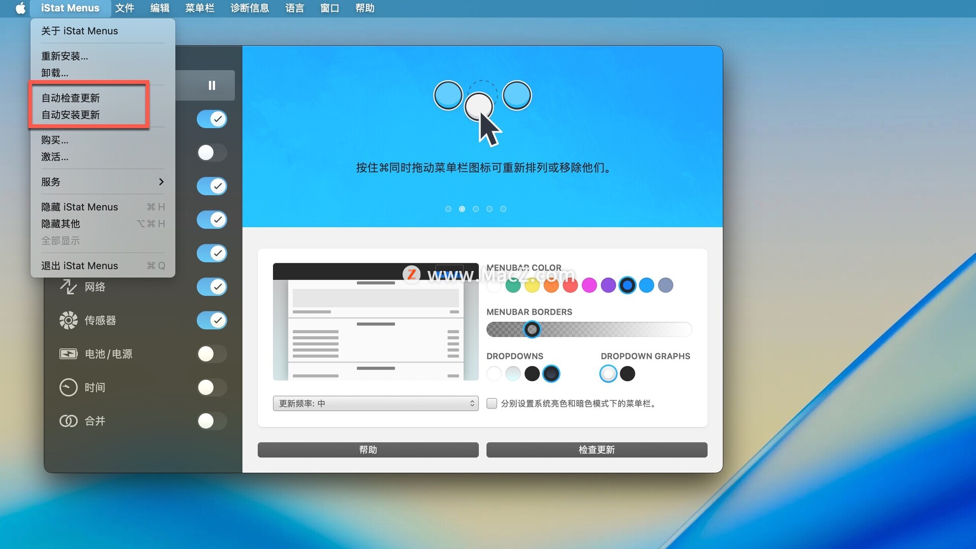Select 传感器 sidebar label
The image size is (976, 549).
(100, 320)
